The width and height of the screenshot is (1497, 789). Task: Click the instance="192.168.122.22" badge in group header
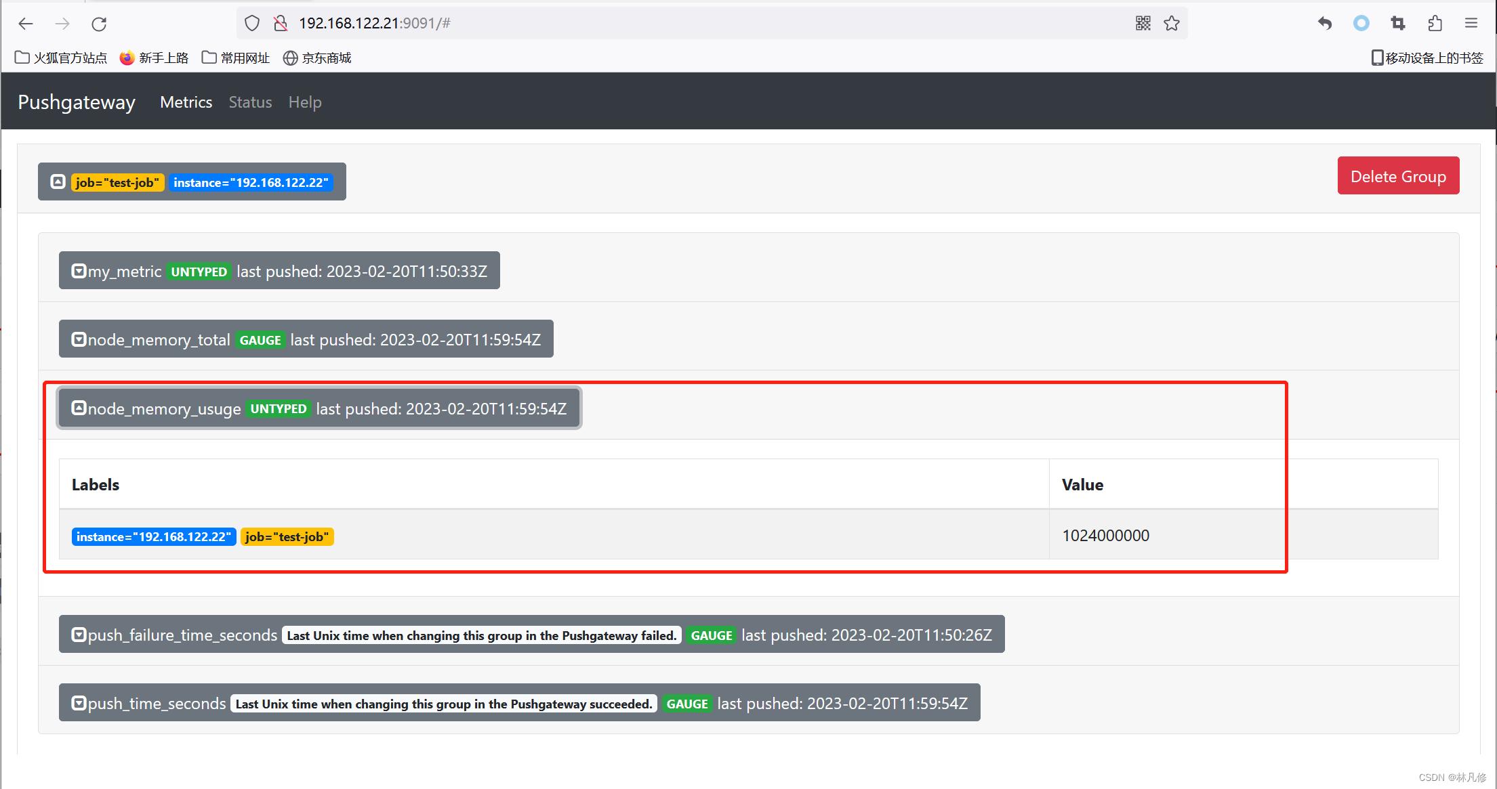[251, 183]
